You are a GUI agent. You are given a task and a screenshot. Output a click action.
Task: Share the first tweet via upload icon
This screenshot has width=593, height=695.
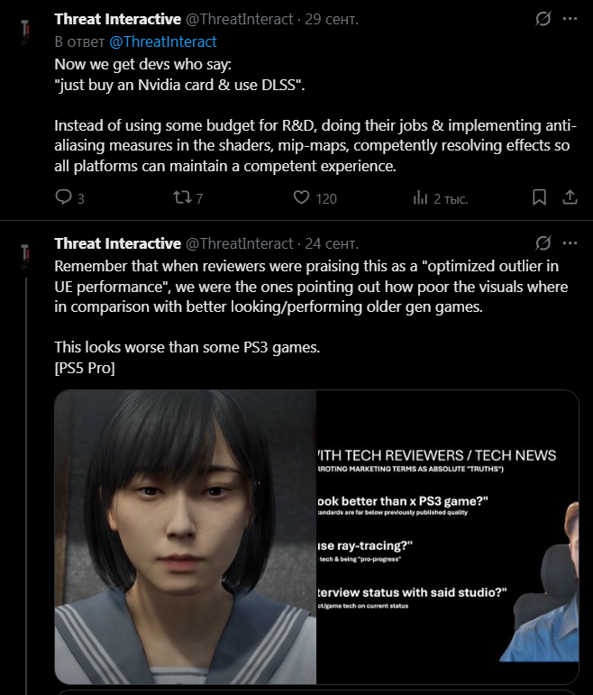(x=570, y=197)
